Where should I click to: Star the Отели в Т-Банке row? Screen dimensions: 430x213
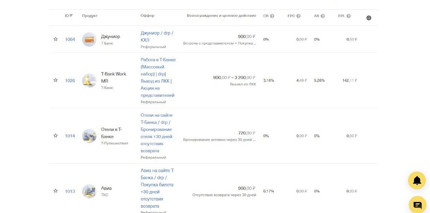coord(56,135)
